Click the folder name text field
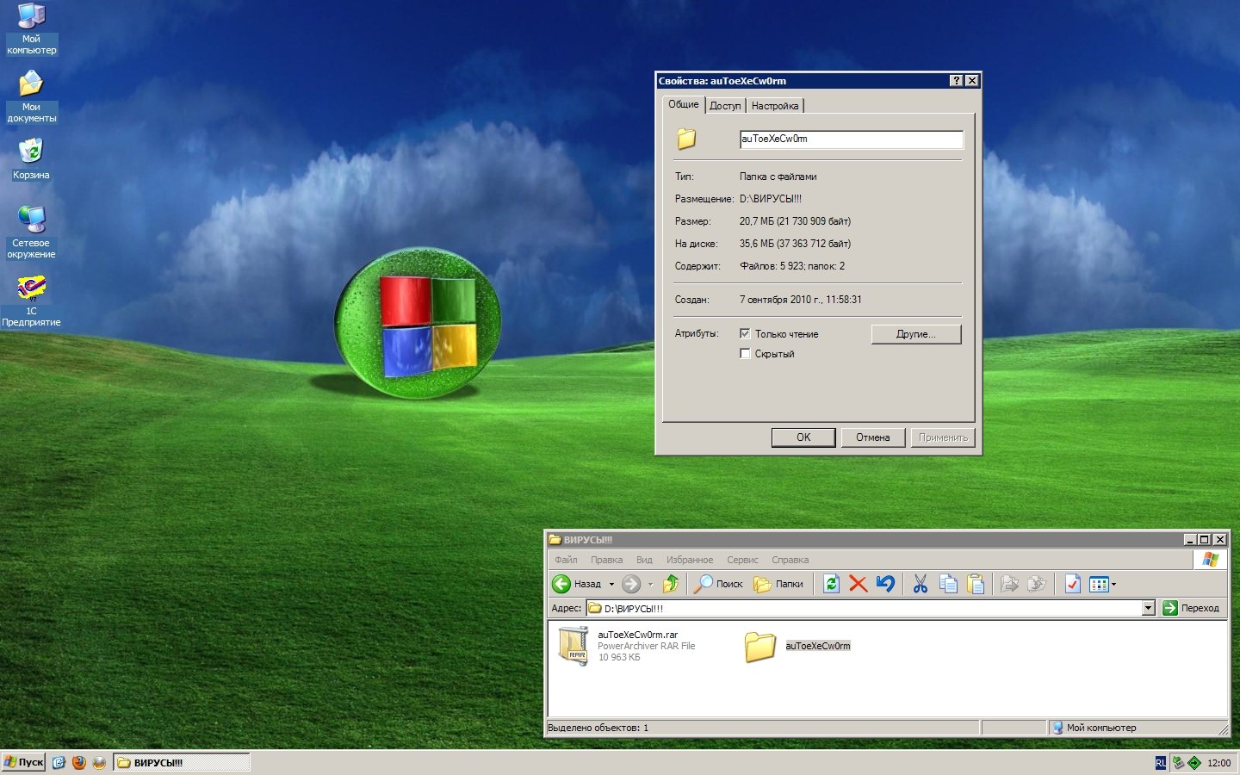The width and height of the screenshot is (1240, 775). [850, 139]
